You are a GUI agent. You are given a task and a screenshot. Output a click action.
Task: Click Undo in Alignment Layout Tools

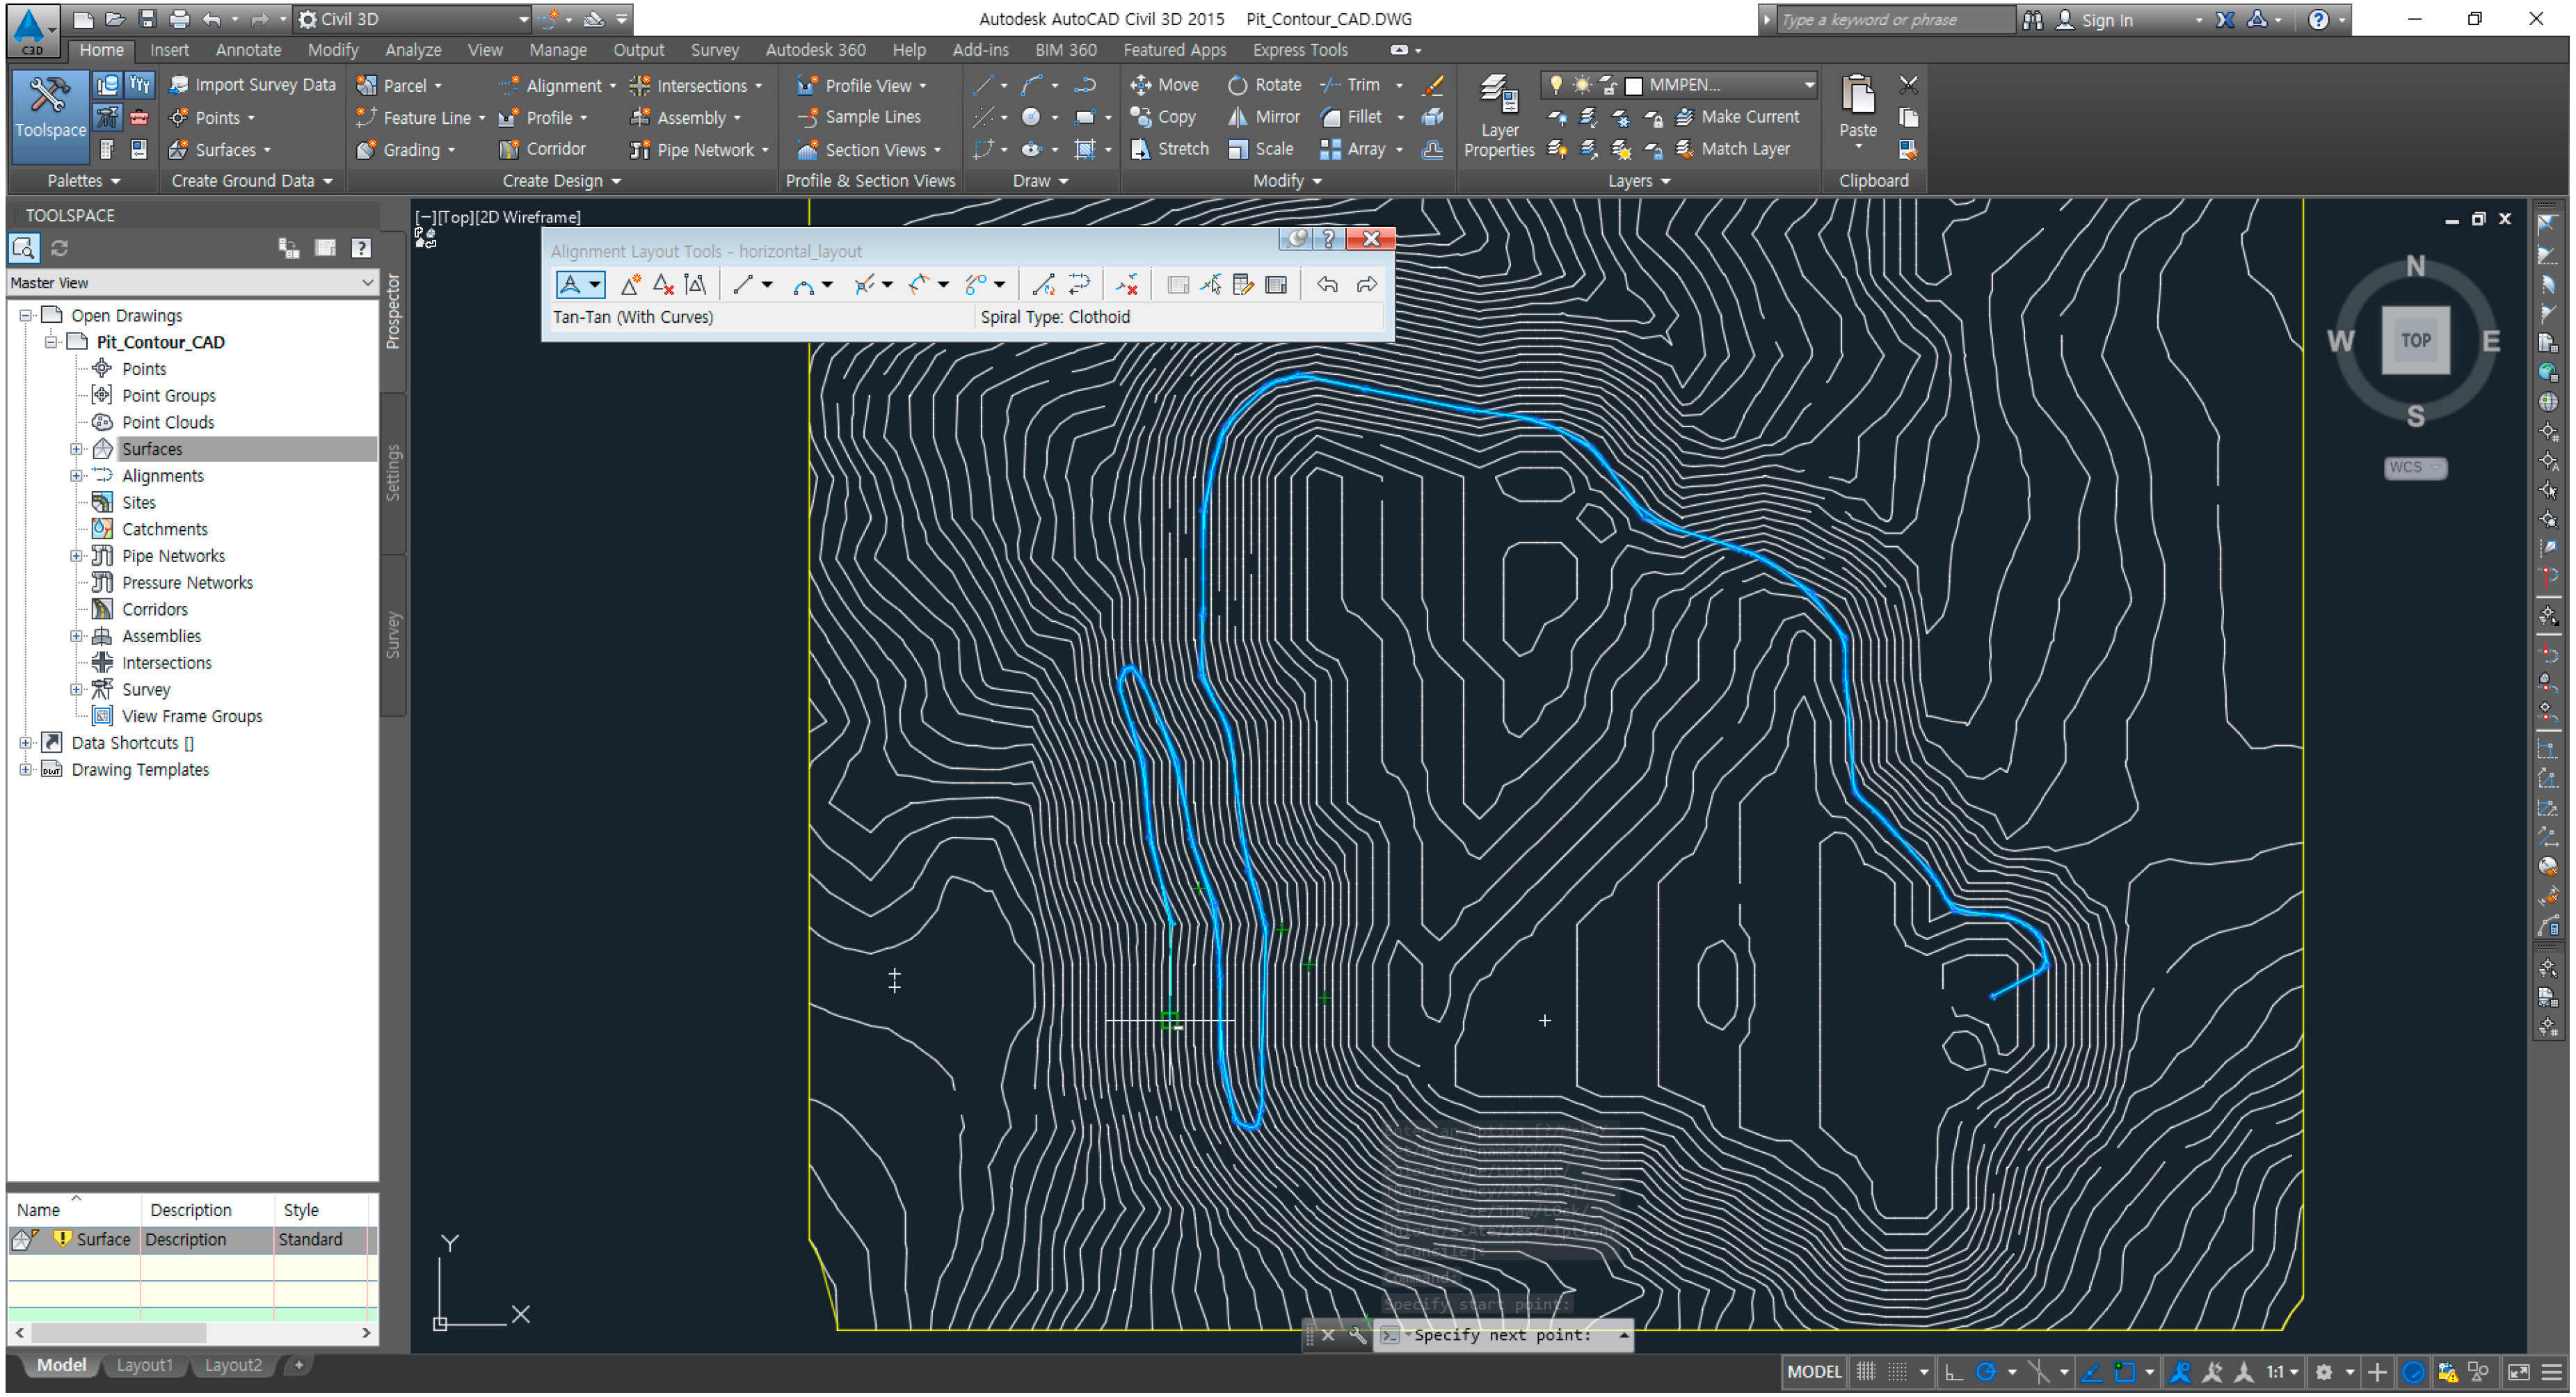coord(1328,285)
